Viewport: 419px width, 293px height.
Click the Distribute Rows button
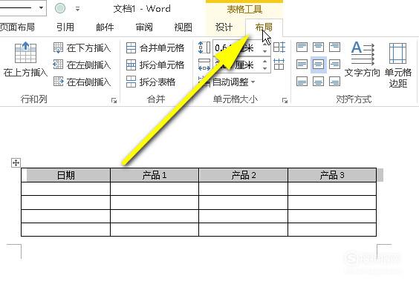click(279, 47)
